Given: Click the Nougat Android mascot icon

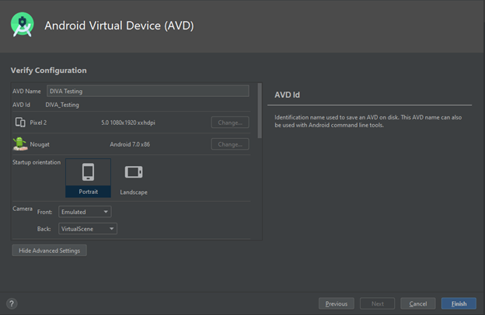Looking at the screenshot, I should coord(20,144).
